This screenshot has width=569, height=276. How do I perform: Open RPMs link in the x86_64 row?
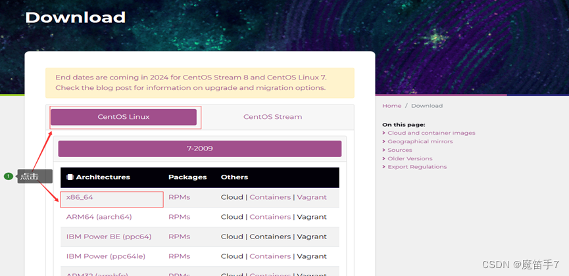tap(180, 197)
